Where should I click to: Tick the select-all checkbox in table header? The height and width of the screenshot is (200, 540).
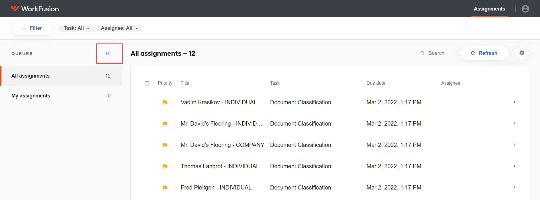click(147, 83)
